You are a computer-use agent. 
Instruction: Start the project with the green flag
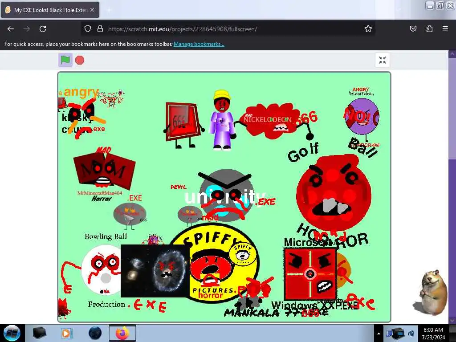(65, 60)
